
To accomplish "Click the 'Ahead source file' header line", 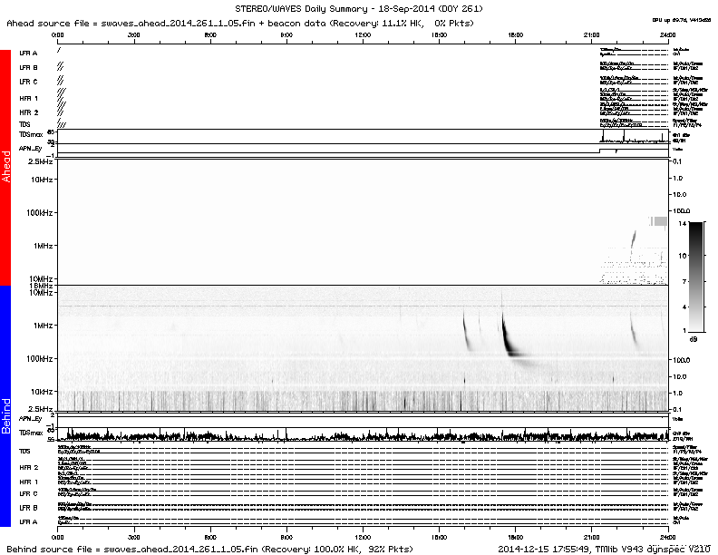I will click(x=240, y=23).
